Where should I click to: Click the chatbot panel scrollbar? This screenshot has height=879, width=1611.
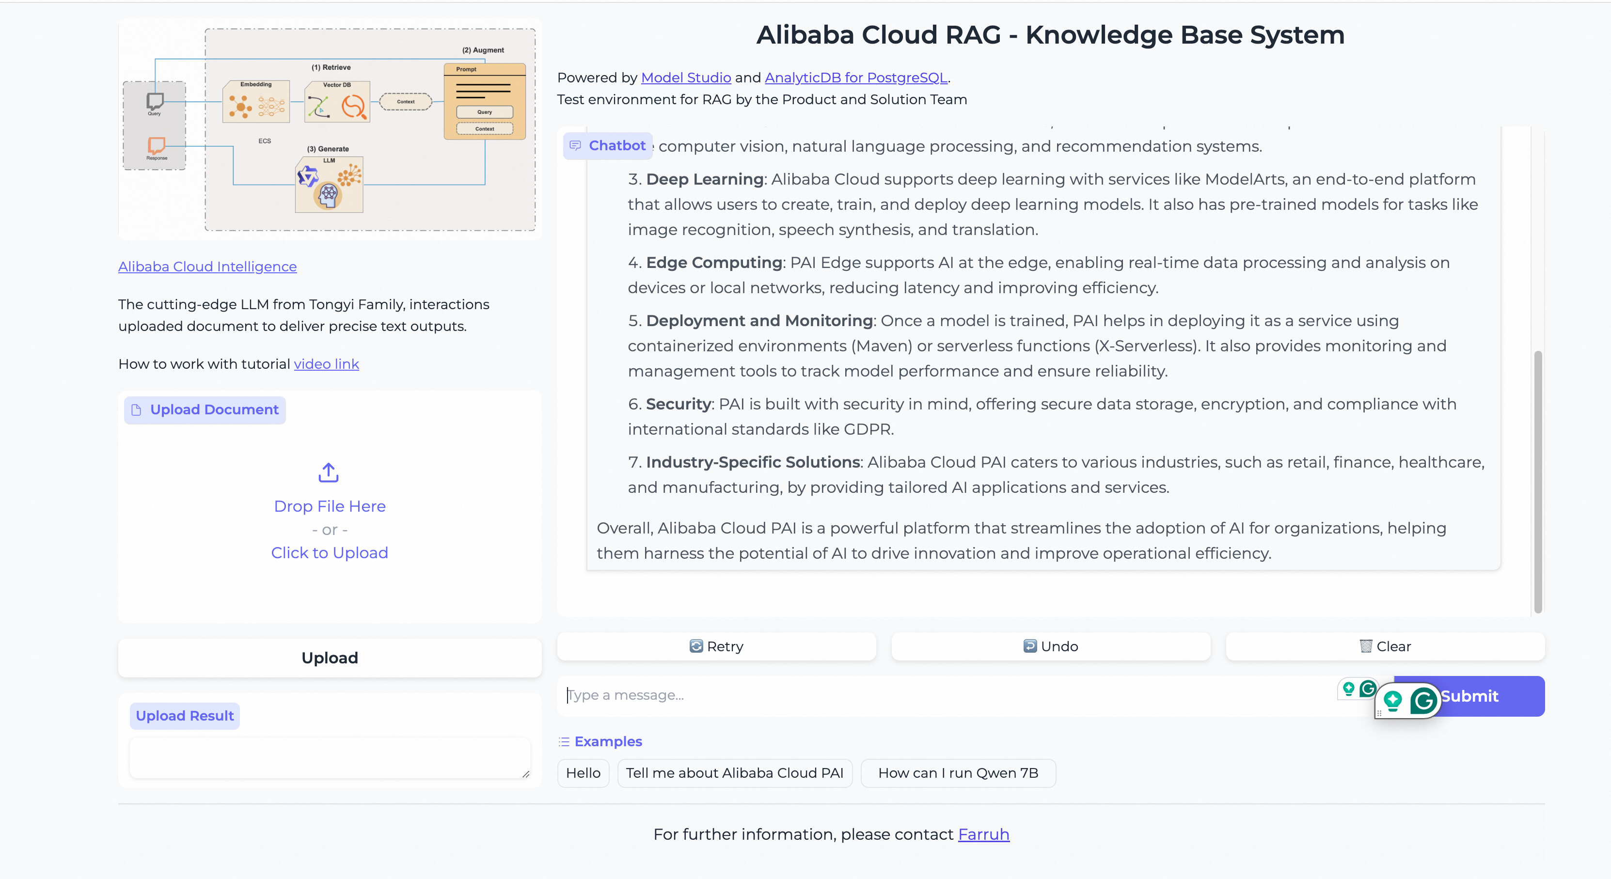coord(1538,481)
